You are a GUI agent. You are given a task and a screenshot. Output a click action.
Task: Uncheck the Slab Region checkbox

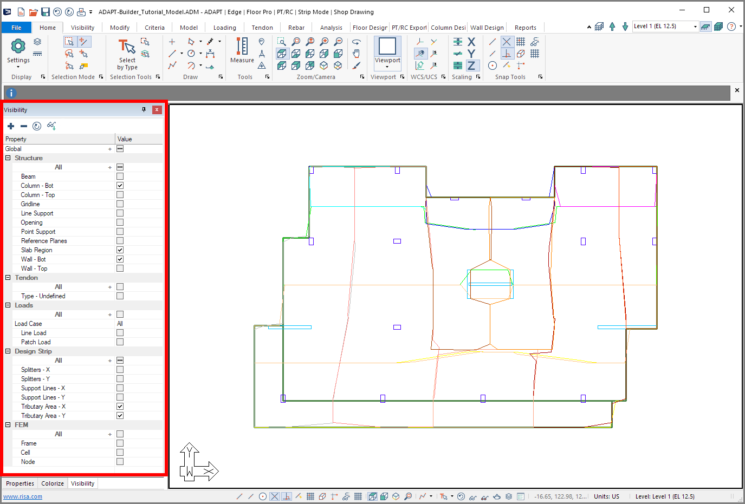[120, 250]
